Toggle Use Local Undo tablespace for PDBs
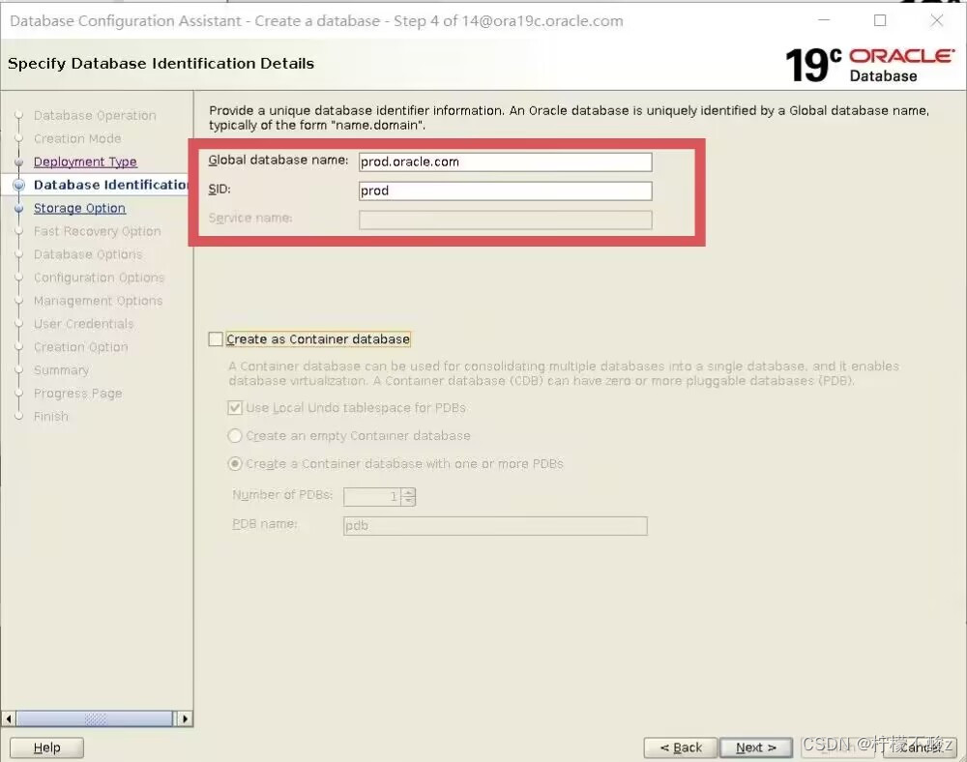 click(x=235, y=408)
